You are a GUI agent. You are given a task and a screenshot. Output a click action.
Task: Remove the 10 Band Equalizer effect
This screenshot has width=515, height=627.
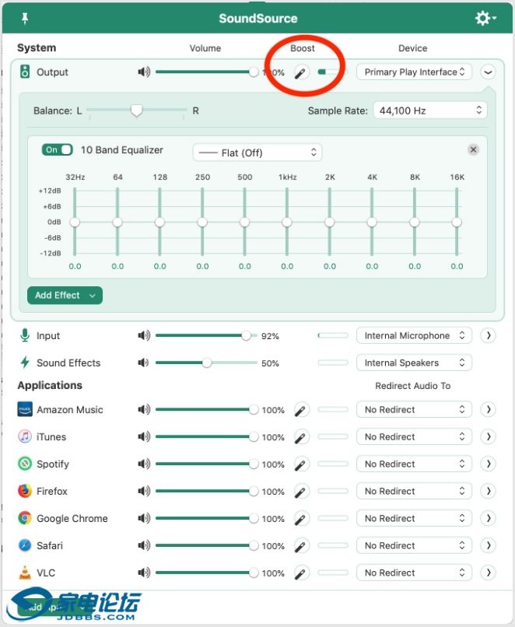point(474,149)
